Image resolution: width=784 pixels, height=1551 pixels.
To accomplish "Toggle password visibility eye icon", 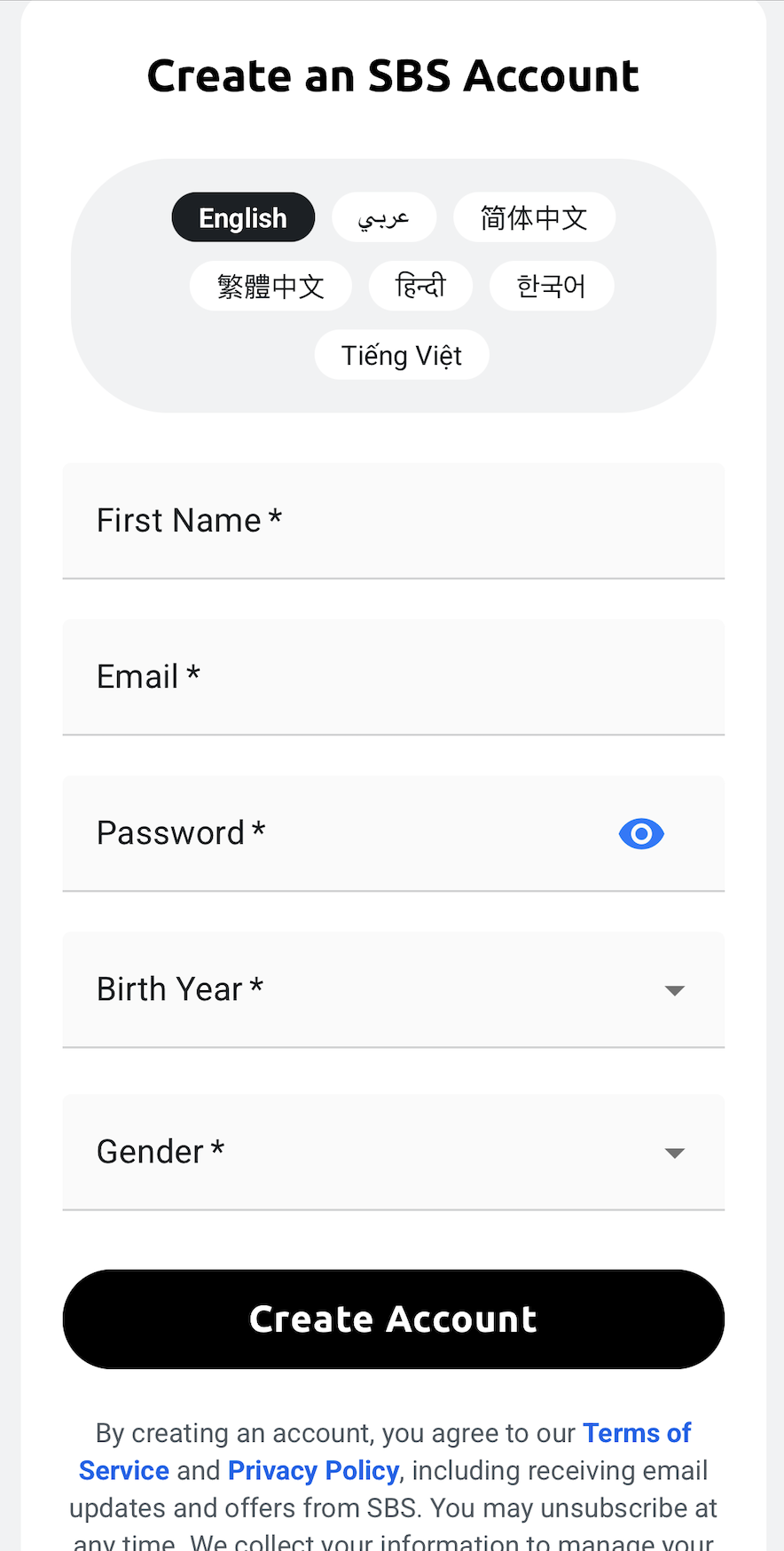I will pyautogui.click(x=641, y=833).
